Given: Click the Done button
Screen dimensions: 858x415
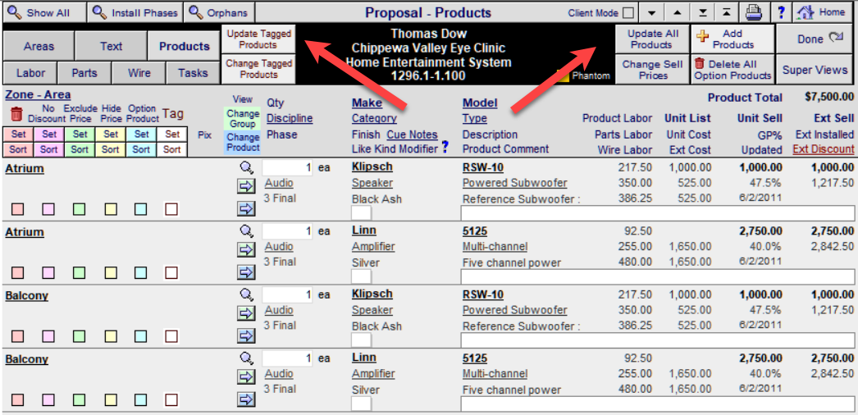Looking at the screenshot, I should [x=816, y=39].
